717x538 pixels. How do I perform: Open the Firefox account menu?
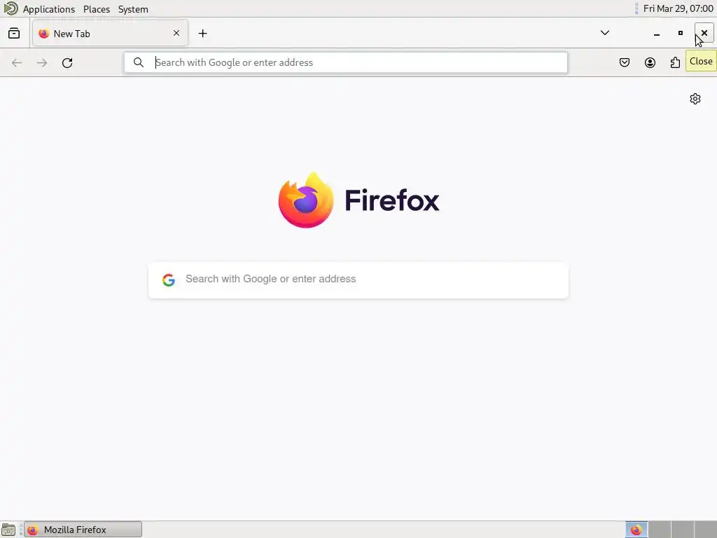(x=650, y=62)
